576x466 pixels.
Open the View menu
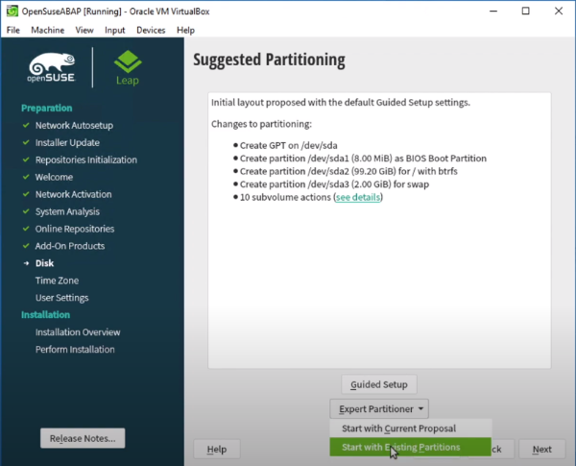[84, 30]
